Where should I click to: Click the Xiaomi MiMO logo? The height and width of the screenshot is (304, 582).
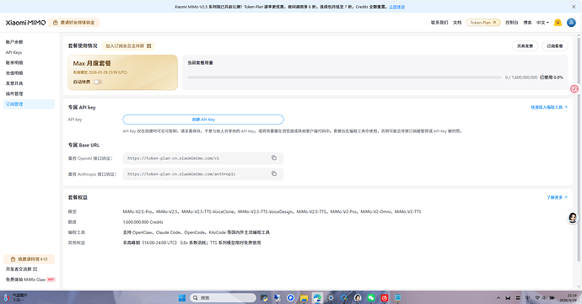[x=25, y=23]
